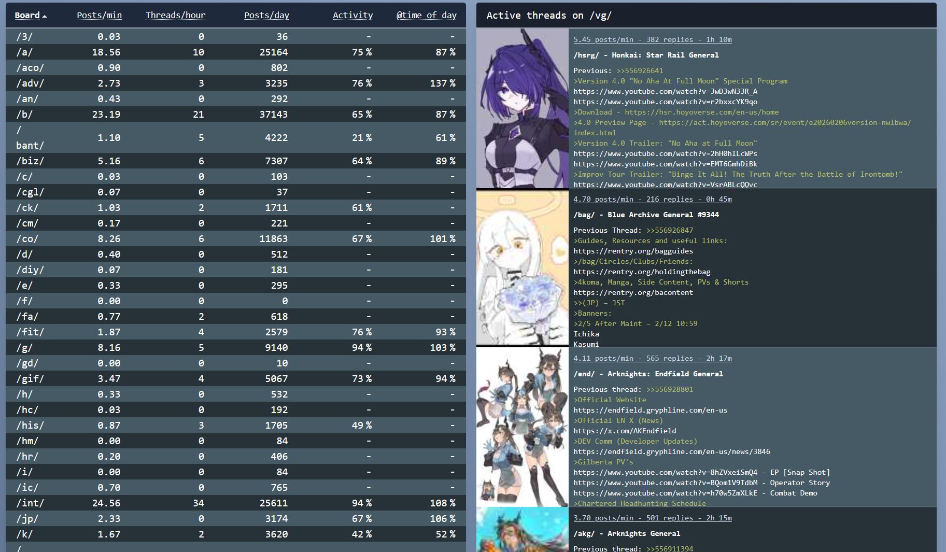
Task: Select the /co/ board row
Action: (x=236, y=238)
